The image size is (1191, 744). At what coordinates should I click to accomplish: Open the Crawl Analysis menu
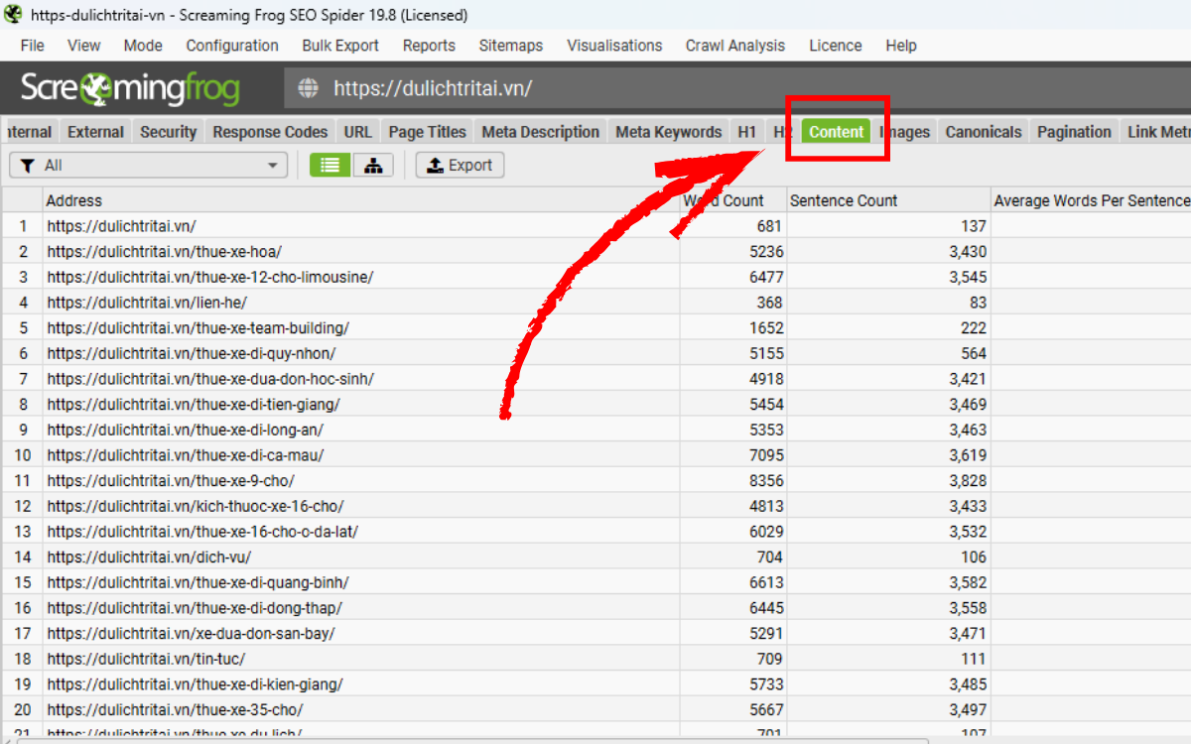coord(734,46)
